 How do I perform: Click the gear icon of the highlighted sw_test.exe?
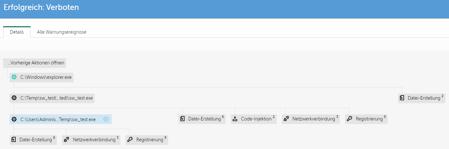pos(14,120)
